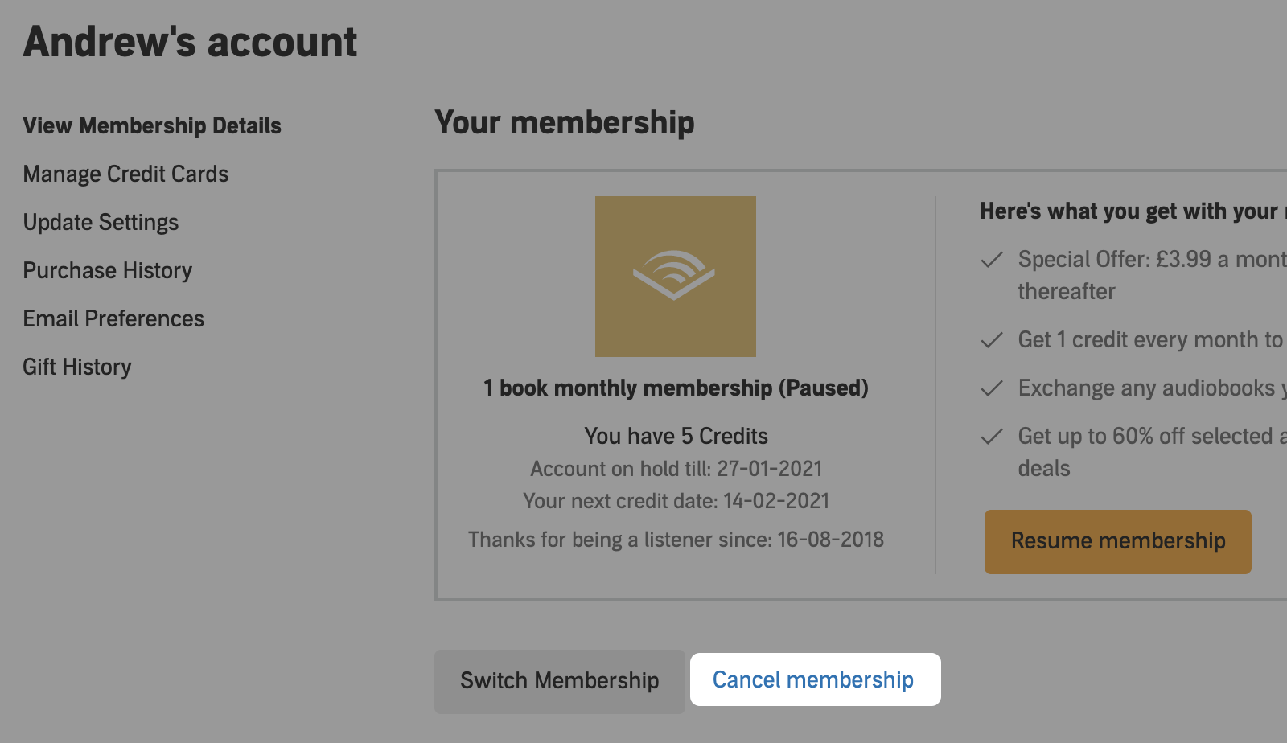Open Email Preferences

pos(113,318)
